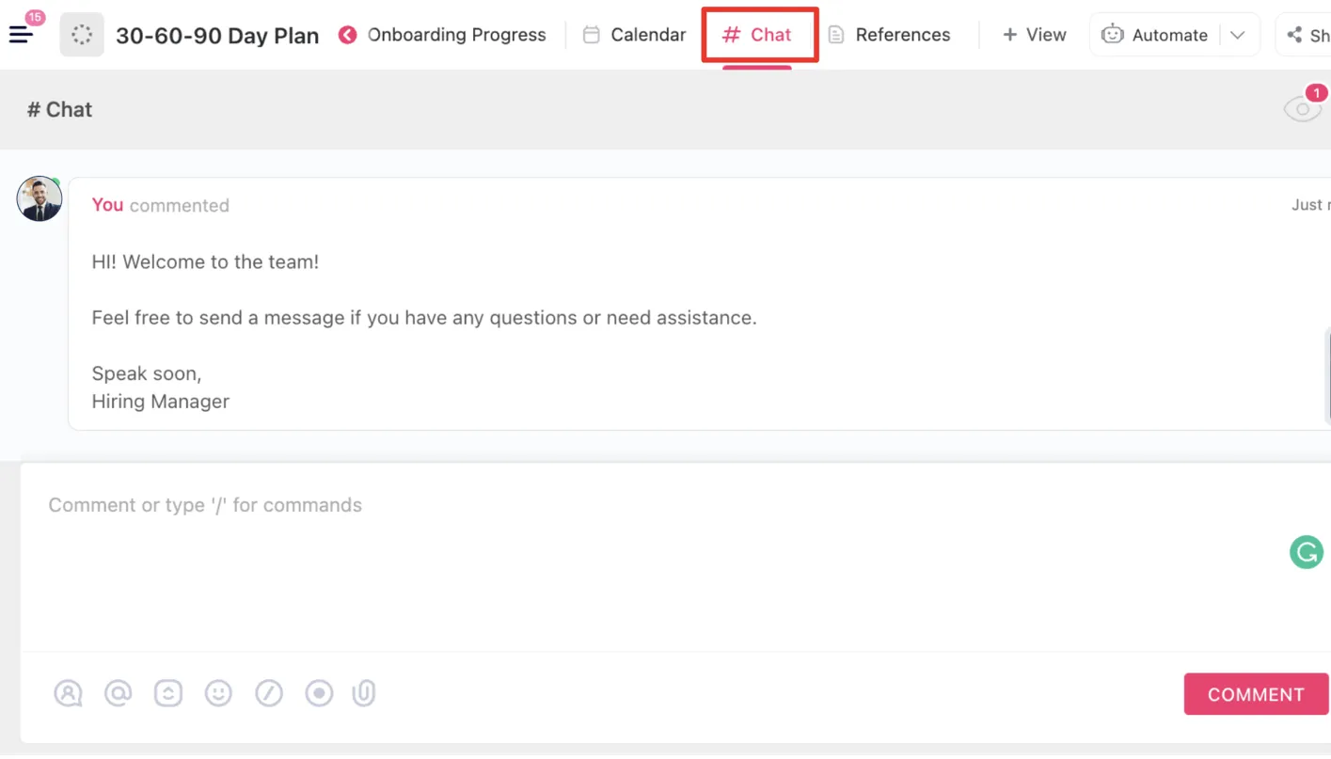Click the 30-60-90 Day Plan list icon
Screen dimensions: 1331x759
82,35
